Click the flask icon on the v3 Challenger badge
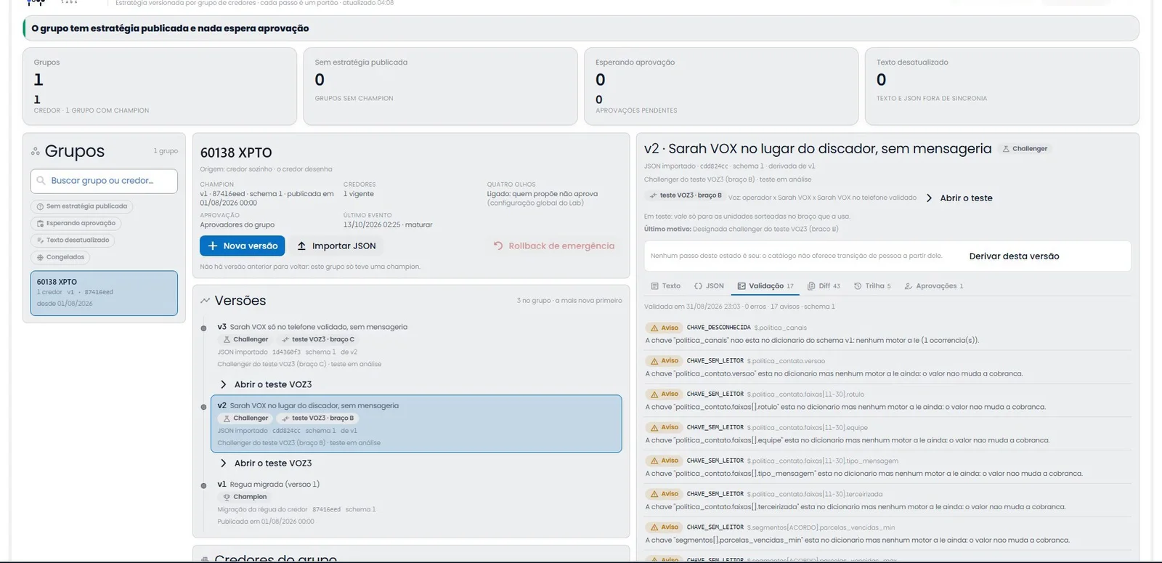Screen dimensions: 1162x563 click(227, 339)
